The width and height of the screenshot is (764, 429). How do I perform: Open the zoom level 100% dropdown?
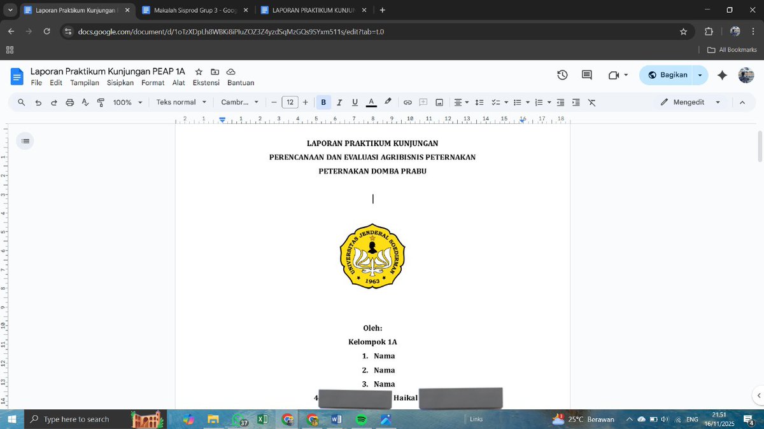127,102
